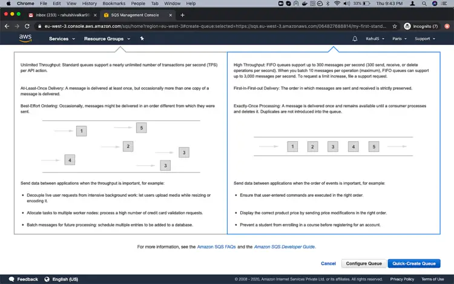Click the clock showing Thu 9:43 PM
Viewport: 454px width, 284px height.
389,4
